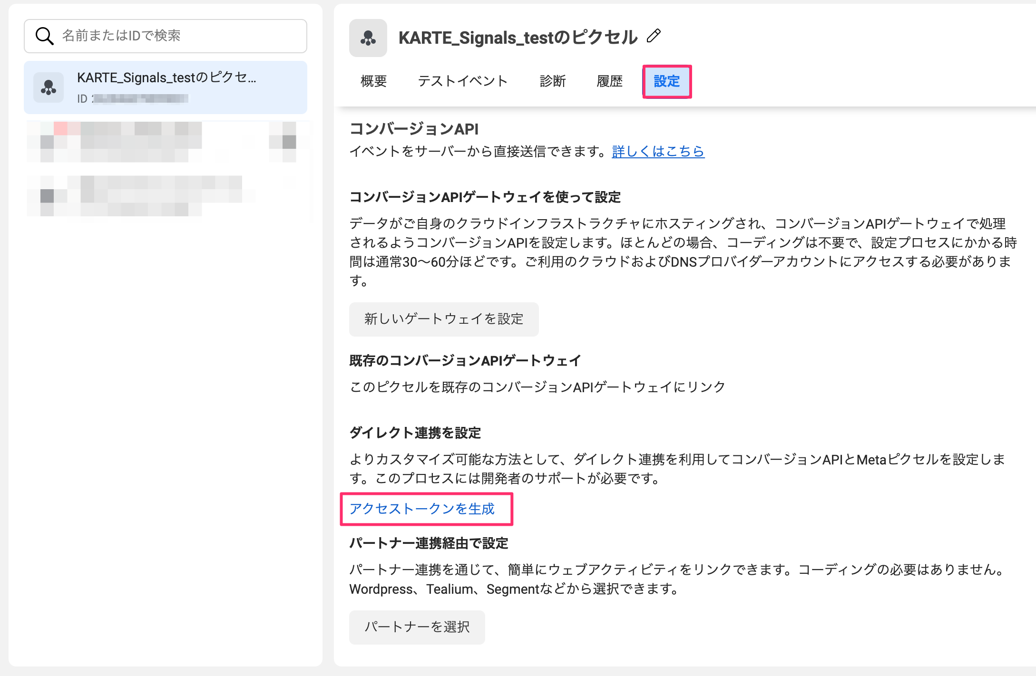Click the アクセストークンを生成 link
This screenshot has height=676, width=1036.
[x=422, y=509]
